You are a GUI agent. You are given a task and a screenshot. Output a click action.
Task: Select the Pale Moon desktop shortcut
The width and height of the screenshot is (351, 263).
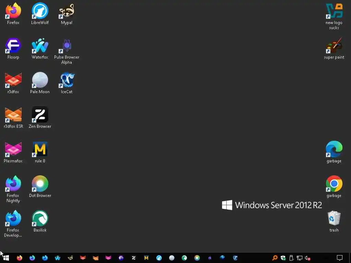(40, 83)
